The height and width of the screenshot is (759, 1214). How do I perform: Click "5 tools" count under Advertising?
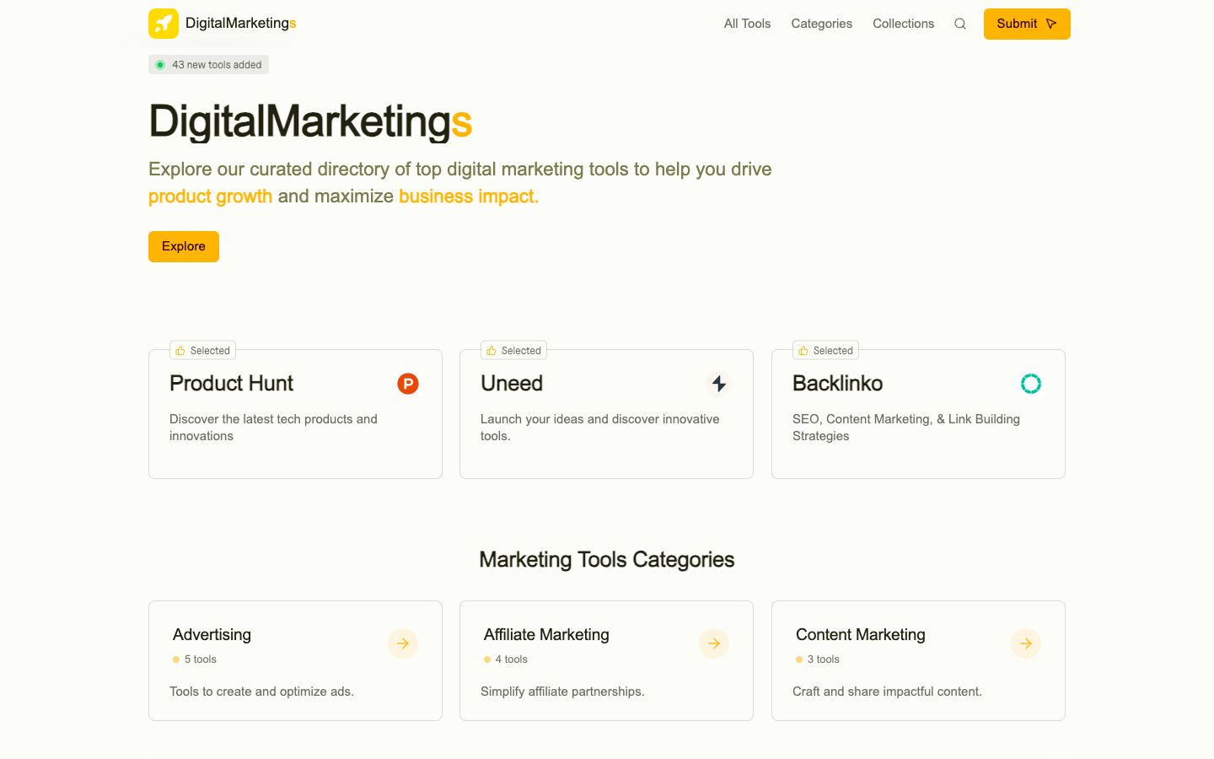coord(201,659)
